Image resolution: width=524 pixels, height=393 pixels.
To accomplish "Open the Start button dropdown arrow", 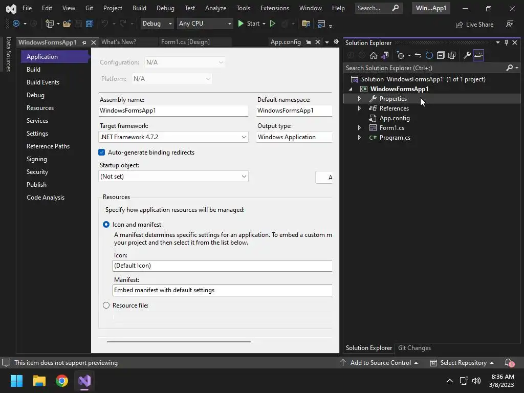I will (x=264, y=24).
